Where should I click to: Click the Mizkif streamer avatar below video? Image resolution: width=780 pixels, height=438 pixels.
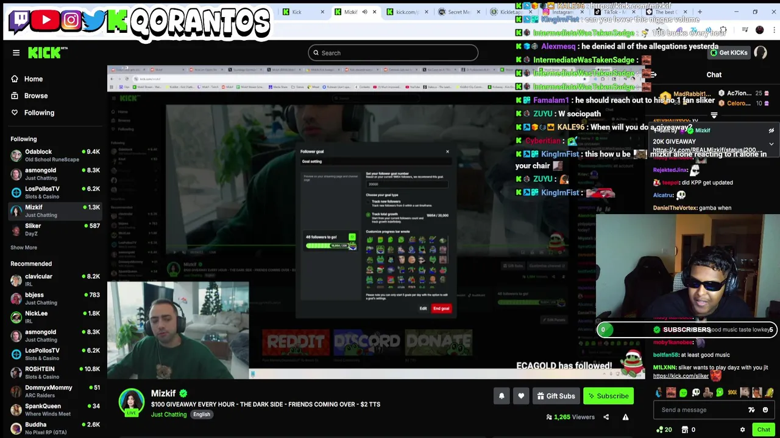(x=132, y=403)
